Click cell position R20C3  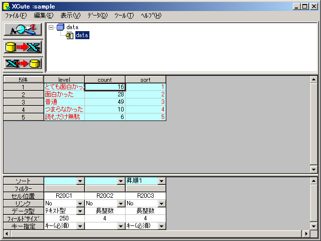tap(146, 196)
